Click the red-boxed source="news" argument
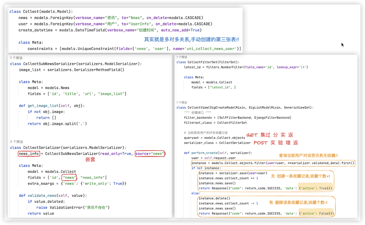 coord(150,154)
